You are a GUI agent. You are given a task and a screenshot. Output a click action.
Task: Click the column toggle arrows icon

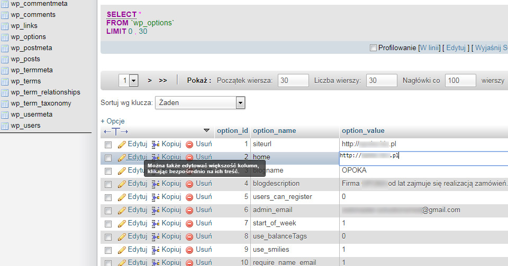[x=116, y=131]
